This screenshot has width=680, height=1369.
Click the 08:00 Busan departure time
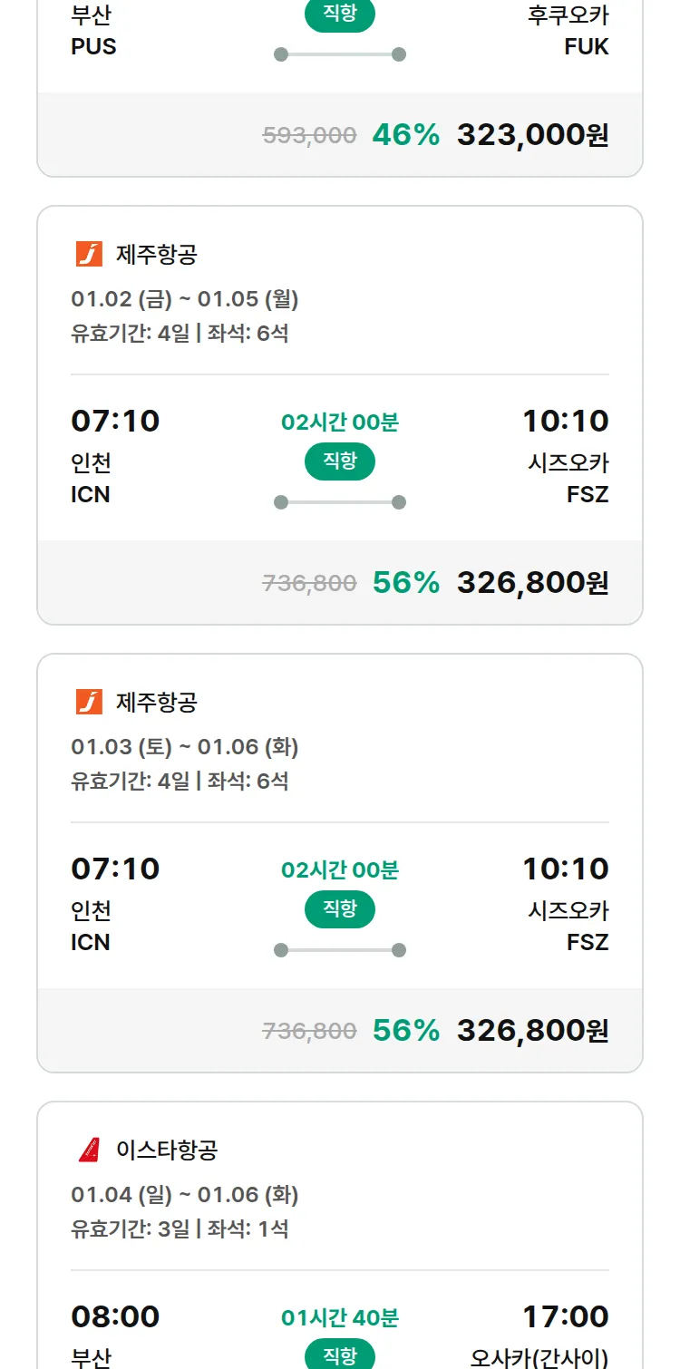(115, 1316)
